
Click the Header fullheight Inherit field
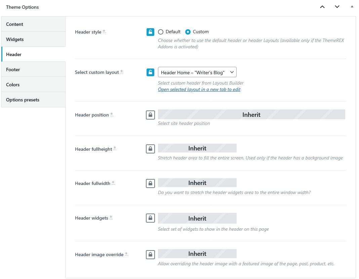[x=197, y=148]
